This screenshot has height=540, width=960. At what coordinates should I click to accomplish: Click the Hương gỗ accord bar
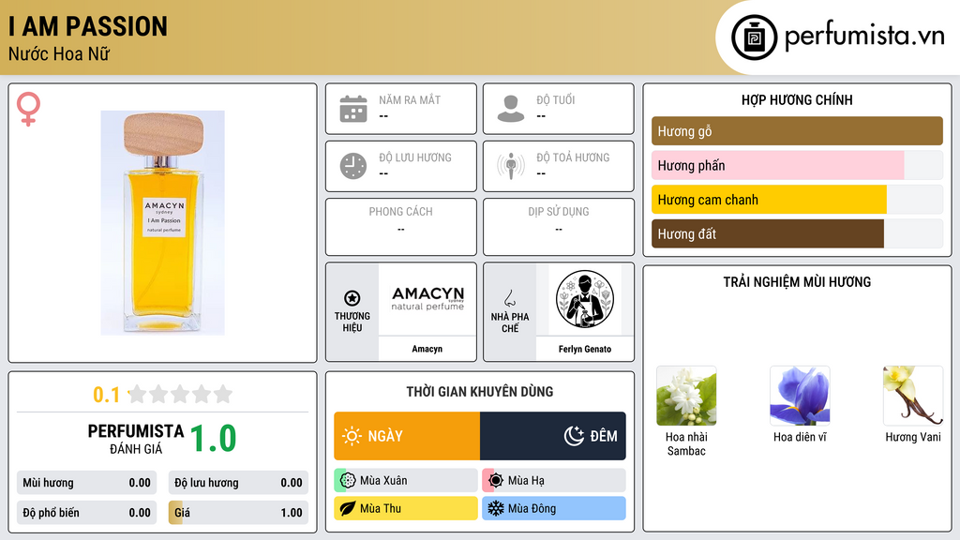(797, 131)
